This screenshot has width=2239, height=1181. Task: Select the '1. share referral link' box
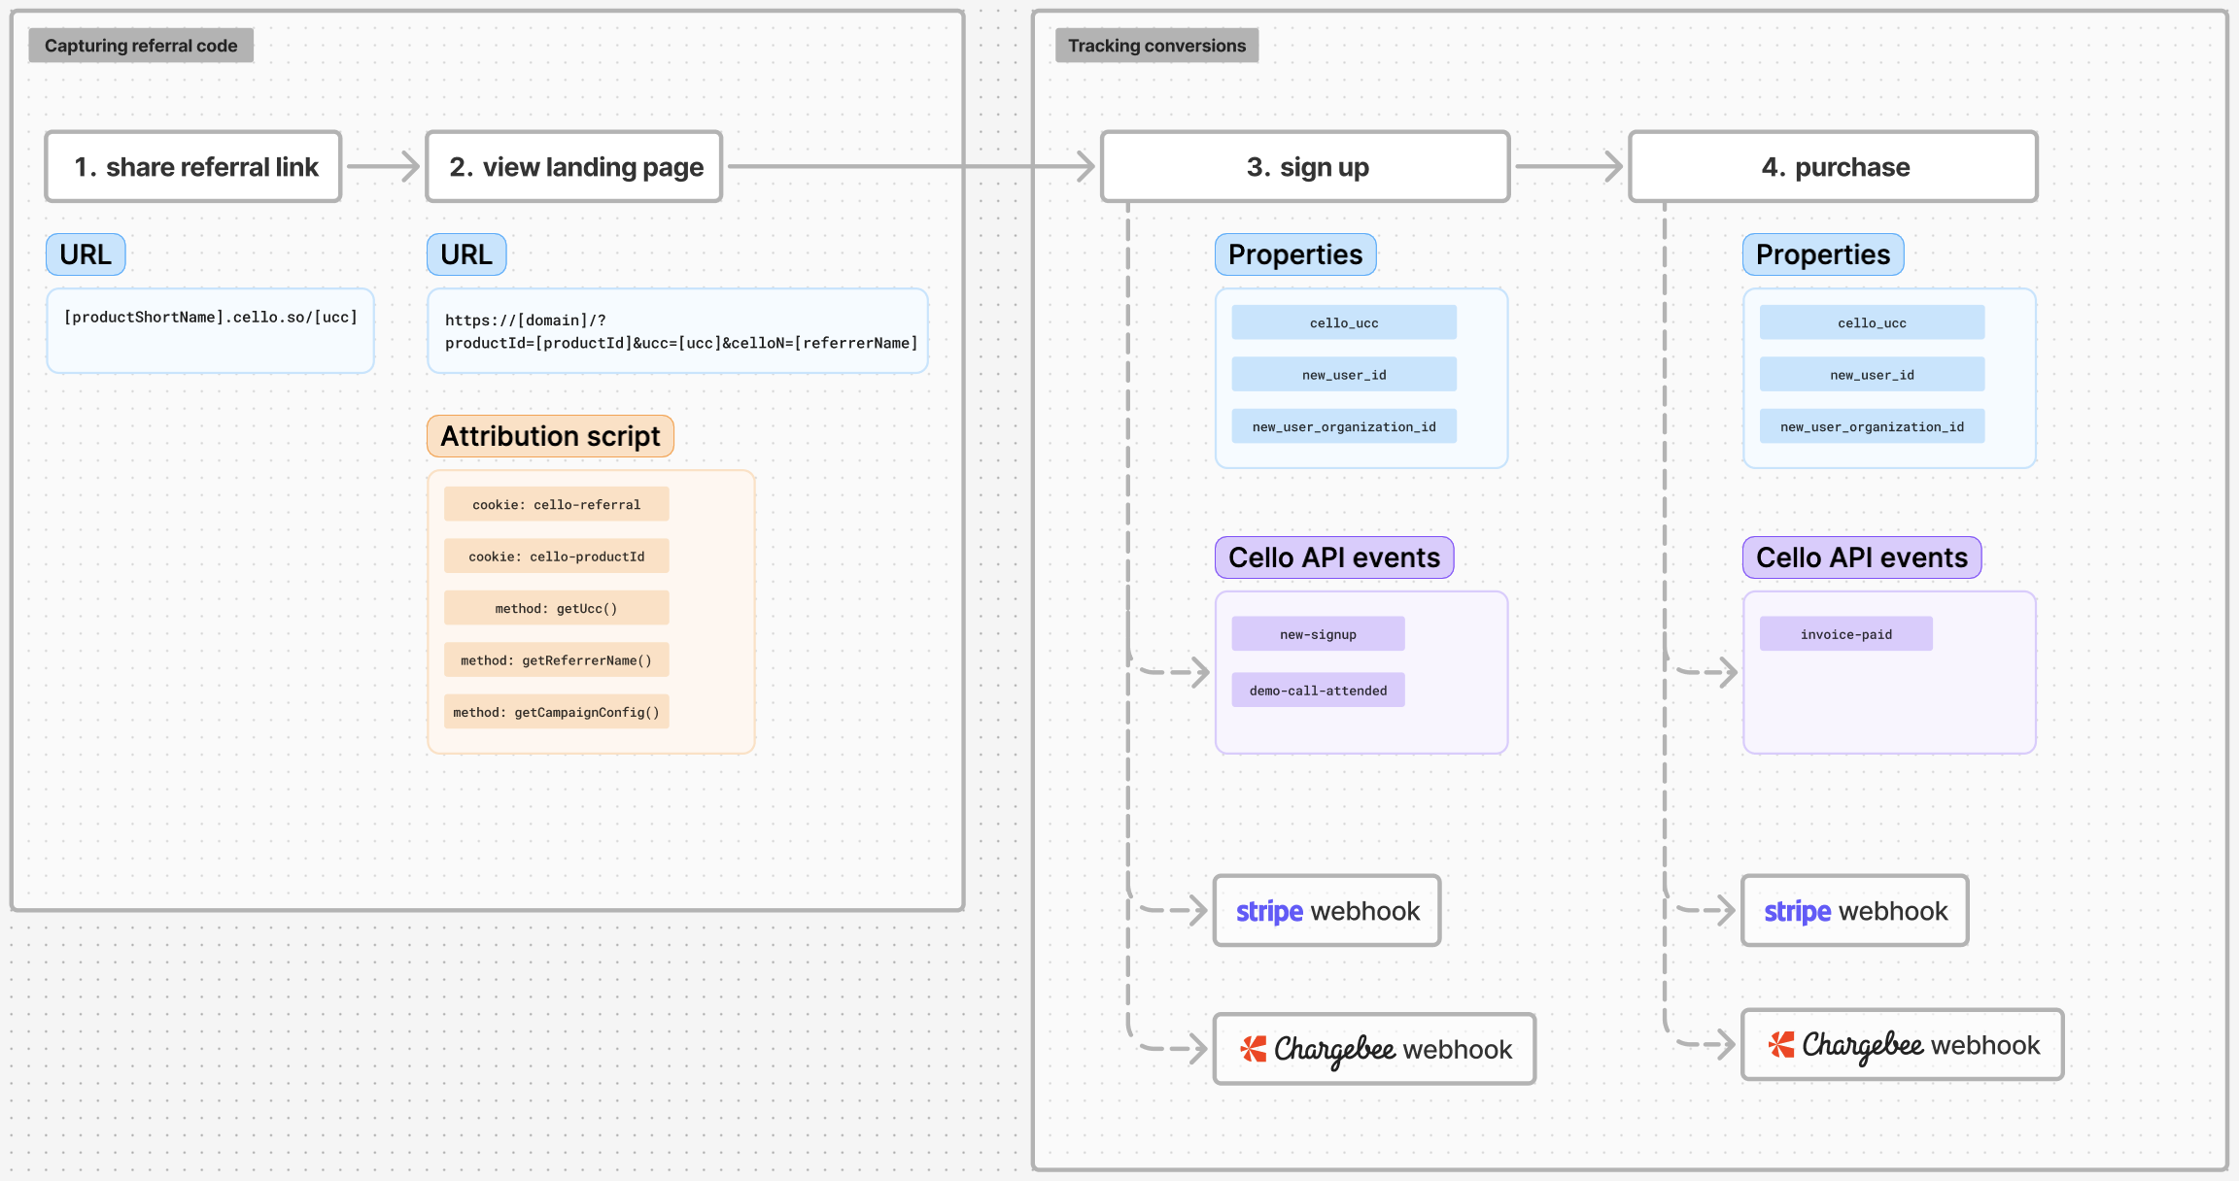pos(194,167)
